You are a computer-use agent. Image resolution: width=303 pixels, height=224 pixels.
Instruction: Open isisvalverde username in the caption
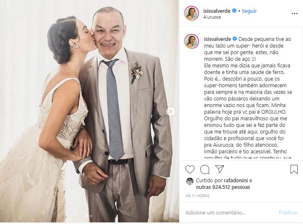218,39
